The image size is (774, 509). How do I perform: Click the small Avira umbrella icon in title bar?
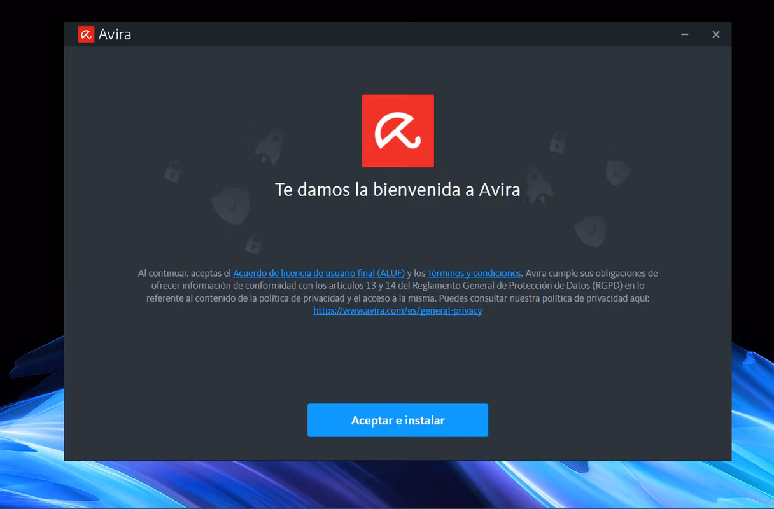(x=86, y=34)
